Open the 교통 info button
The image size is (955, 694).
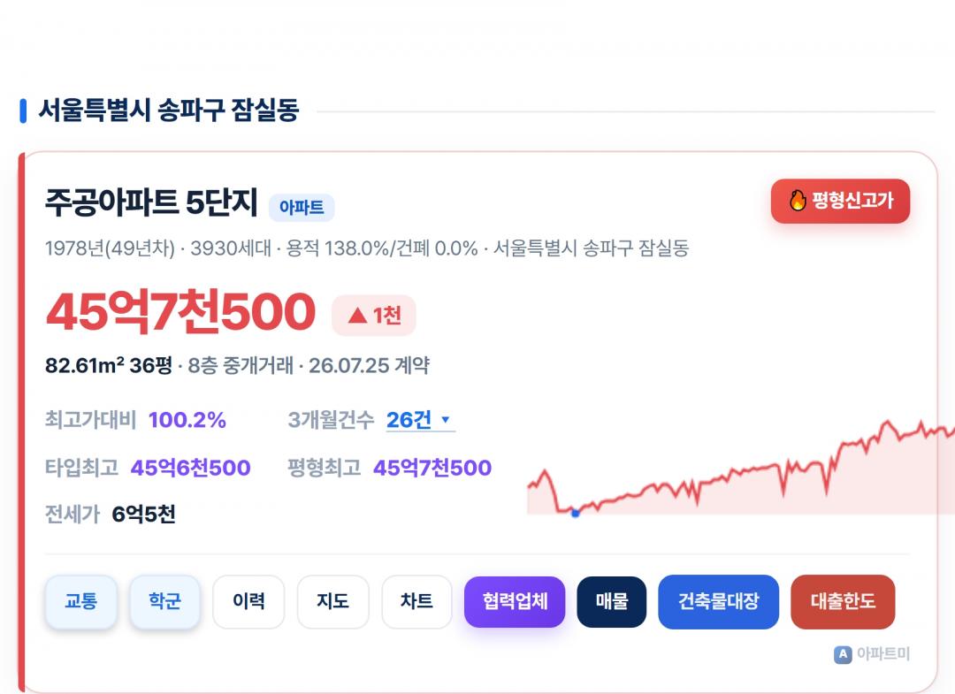(81, 601)
